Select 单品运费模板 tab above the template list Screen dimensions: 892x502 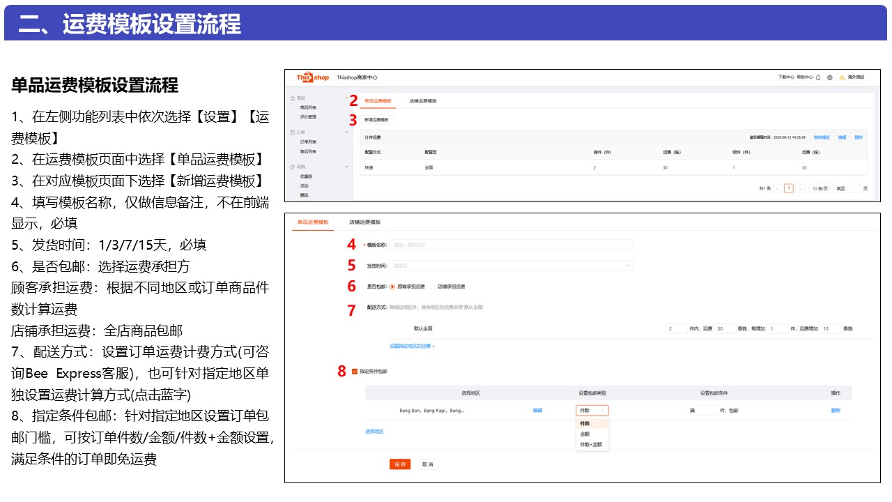[378, 101]
